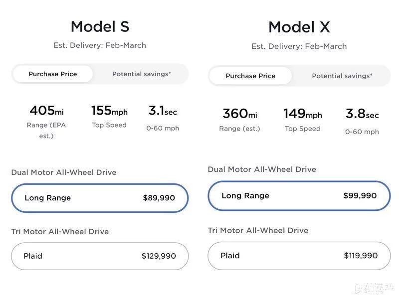
Task: Click the 3.1sec acceleration figure
Action: click(x=163, y=111)
